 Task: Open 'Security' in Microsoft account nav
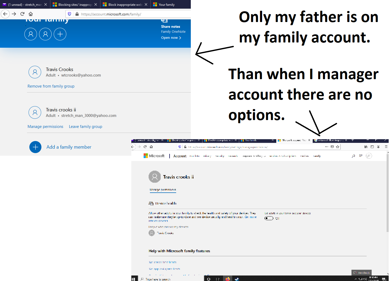pyautogui.click(x=220, y=156)
